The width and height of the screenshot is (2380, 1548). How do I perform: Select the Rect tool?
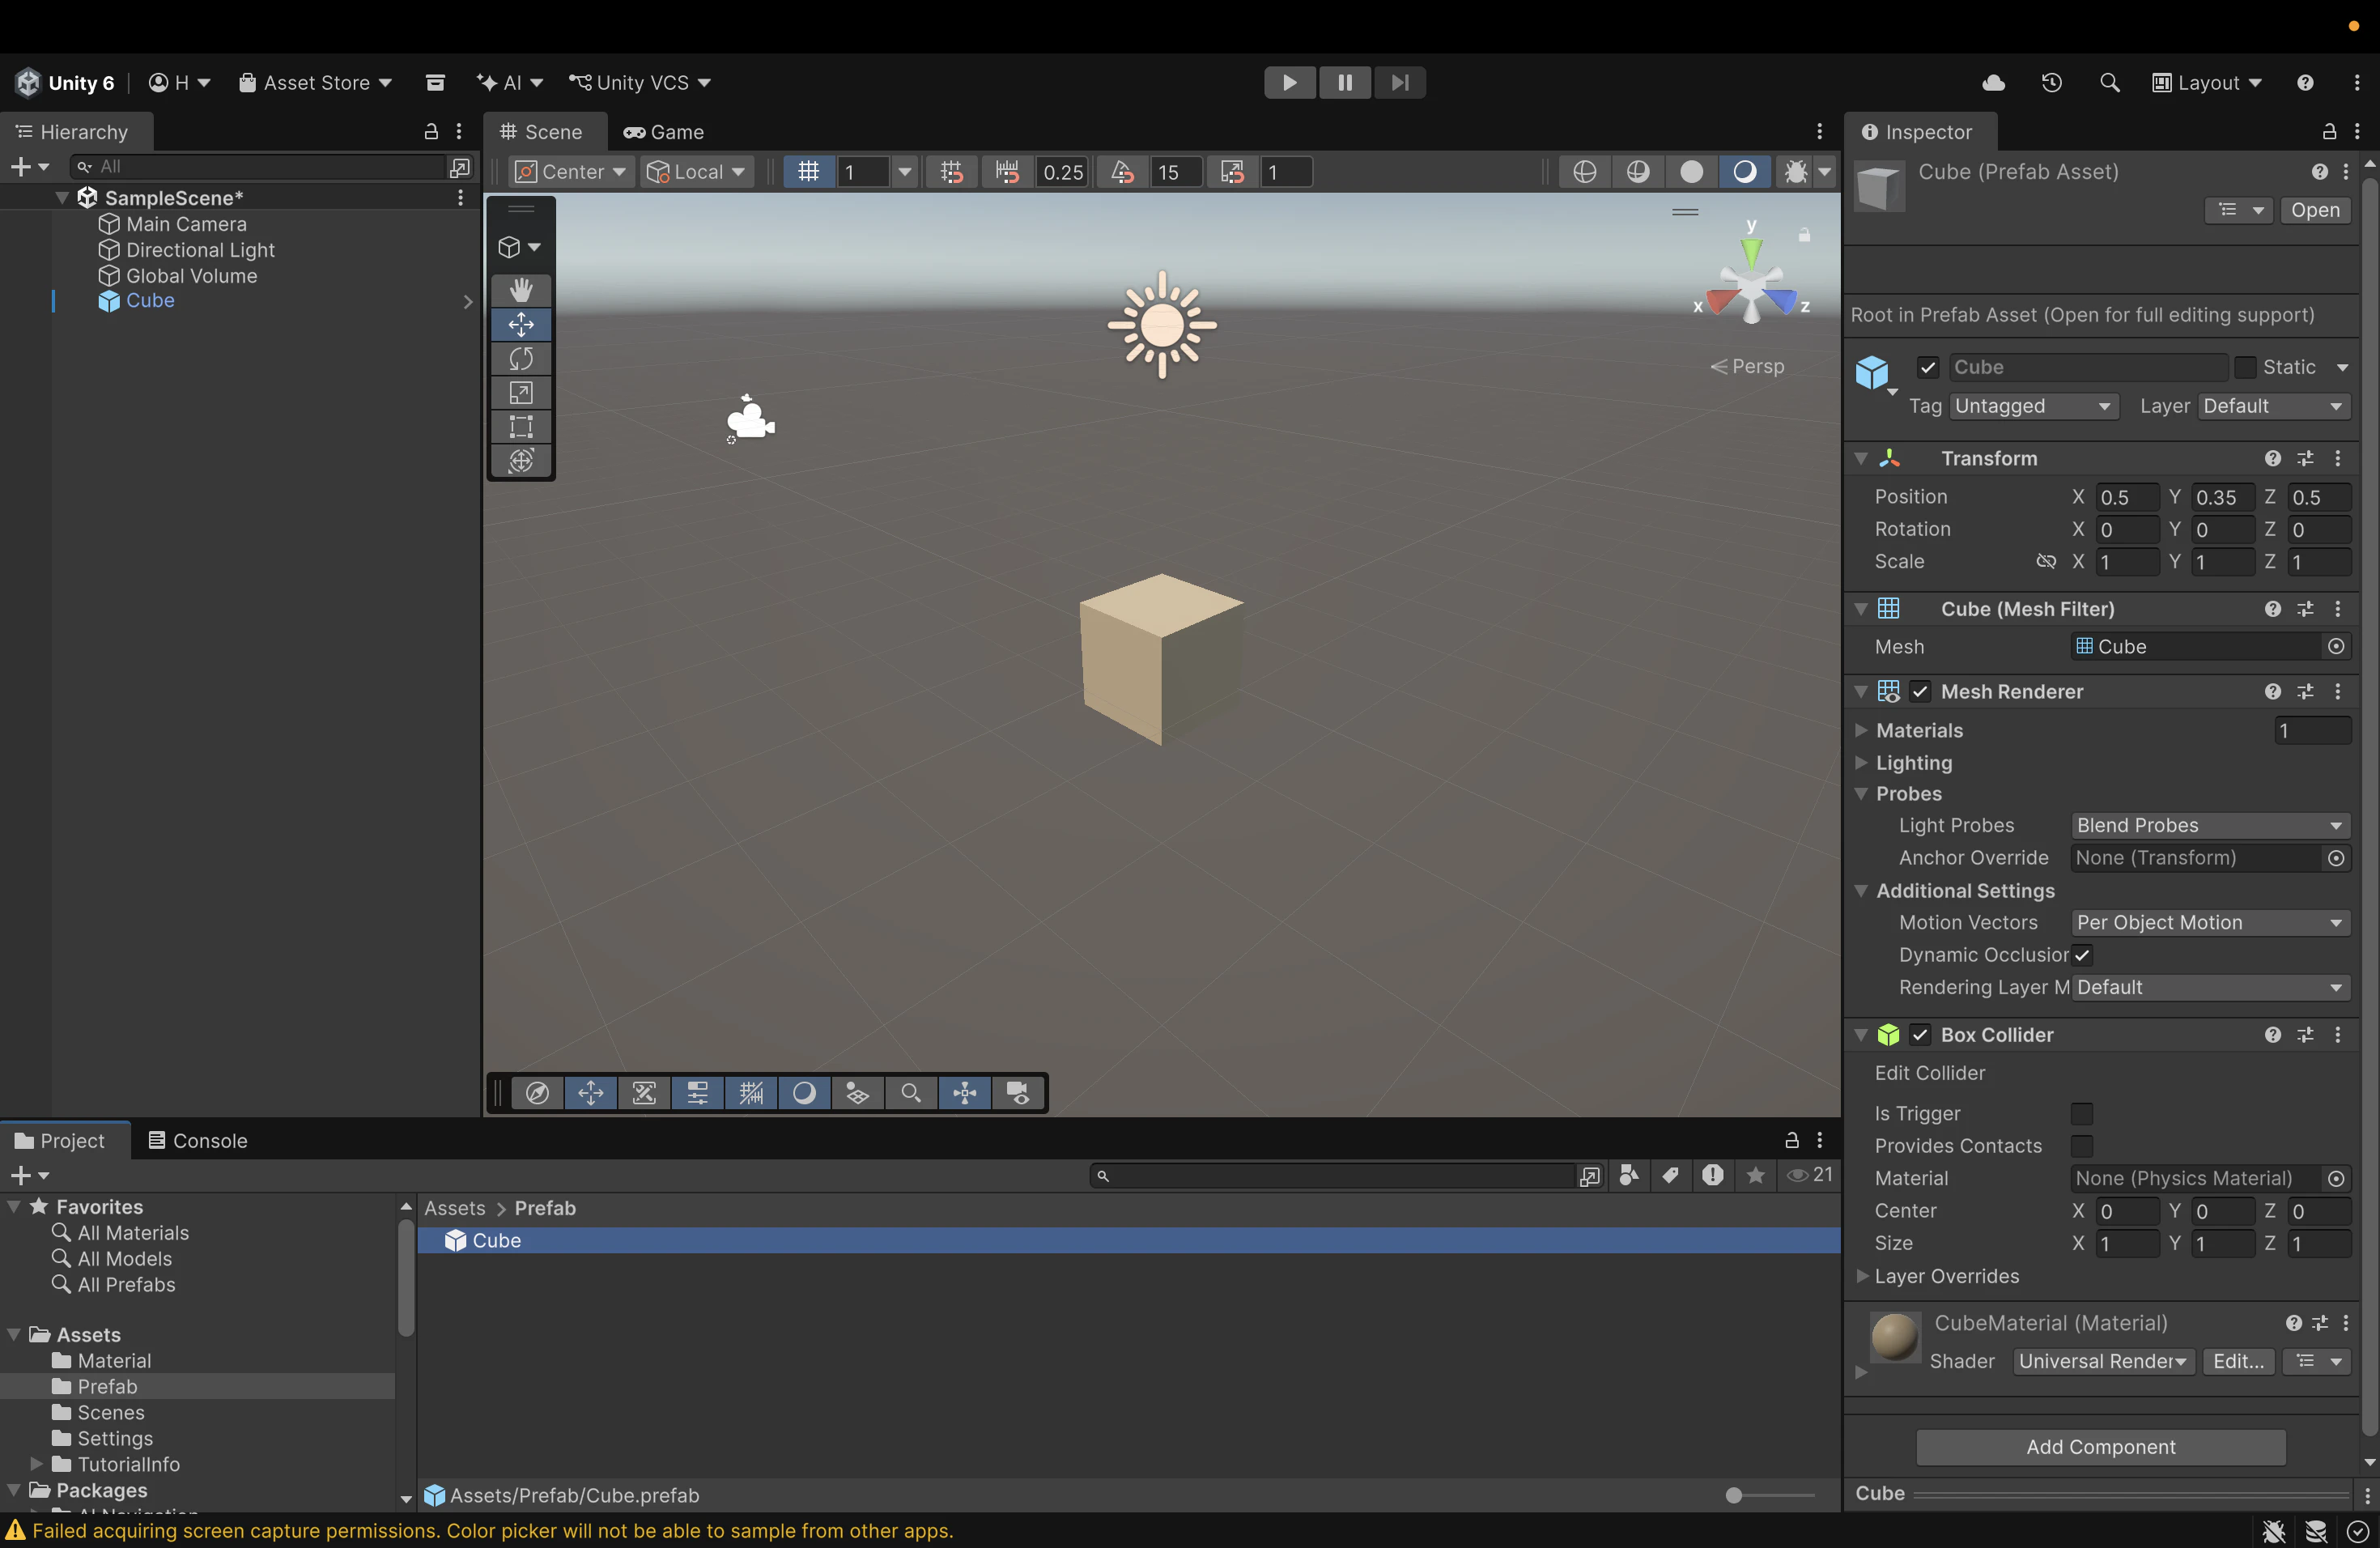click(x=521, y=426)
